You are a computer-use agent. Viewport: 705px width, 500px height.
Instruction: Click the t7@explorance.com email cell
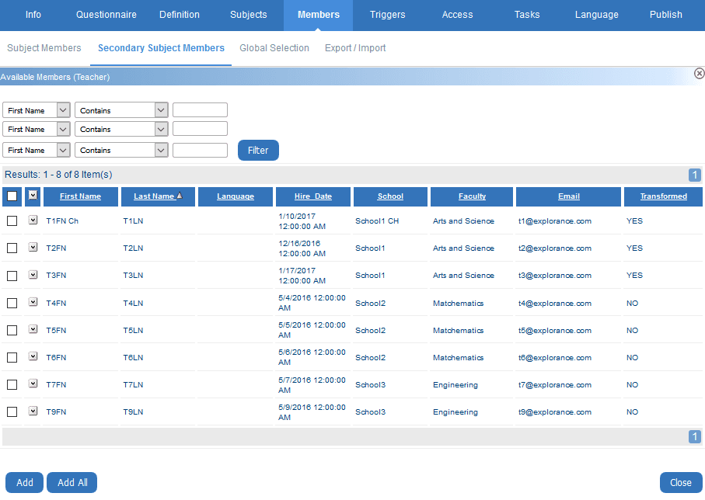(555, 385)
